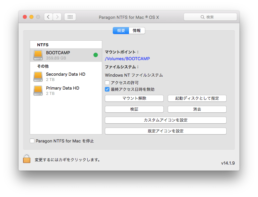
Task: Click the magnifier icon in search field
Action: (202, 17)
